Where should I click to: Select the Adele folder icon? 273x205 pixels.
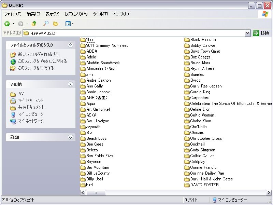(83, 57)
